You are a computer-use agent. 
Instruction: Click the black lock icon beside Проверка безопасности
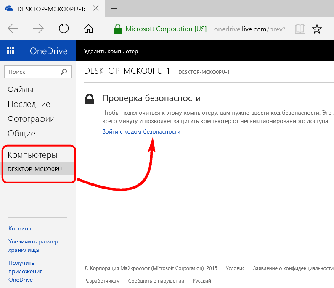89,99
